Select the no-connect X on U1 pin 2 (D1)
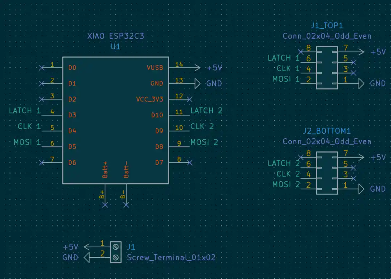 (42, 83)
